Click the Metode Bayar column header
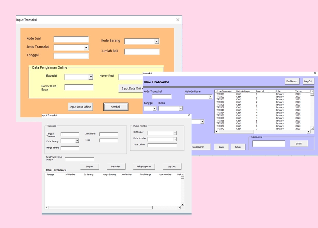This screenshot has width=318, height=228. click(243, 92)
